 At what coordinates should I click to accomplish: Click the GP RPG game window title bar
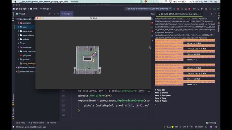93,18
